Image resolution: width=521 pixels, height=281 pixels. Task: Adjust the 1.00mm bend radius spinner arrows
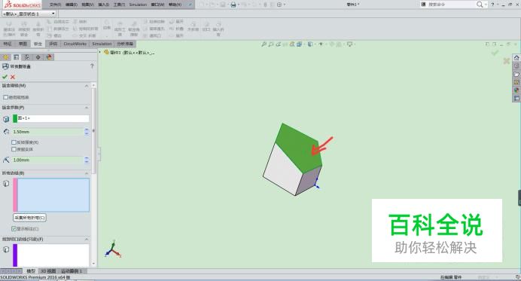pyautogui.click(x=87, y=160)
